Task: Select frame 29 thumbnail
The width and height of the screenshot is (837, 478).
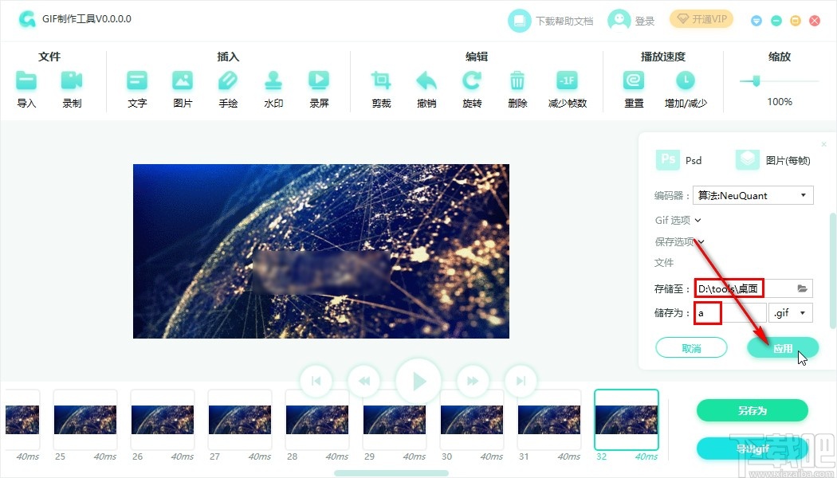Action: click(395, 420)
